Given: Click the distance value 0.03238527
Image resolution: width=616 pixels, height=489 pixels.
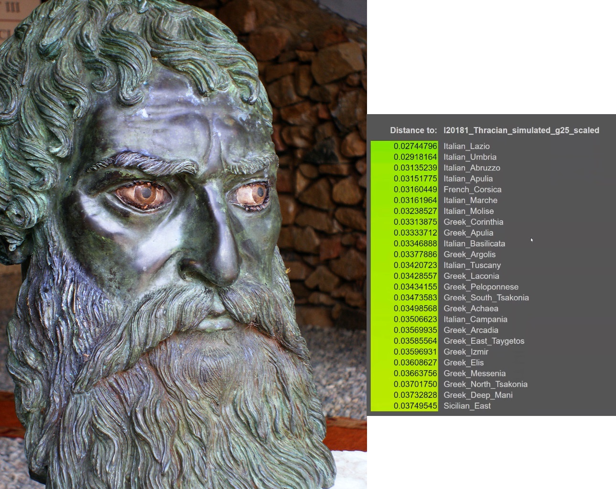Looking at the screenshot, I should tap(415, 211).
